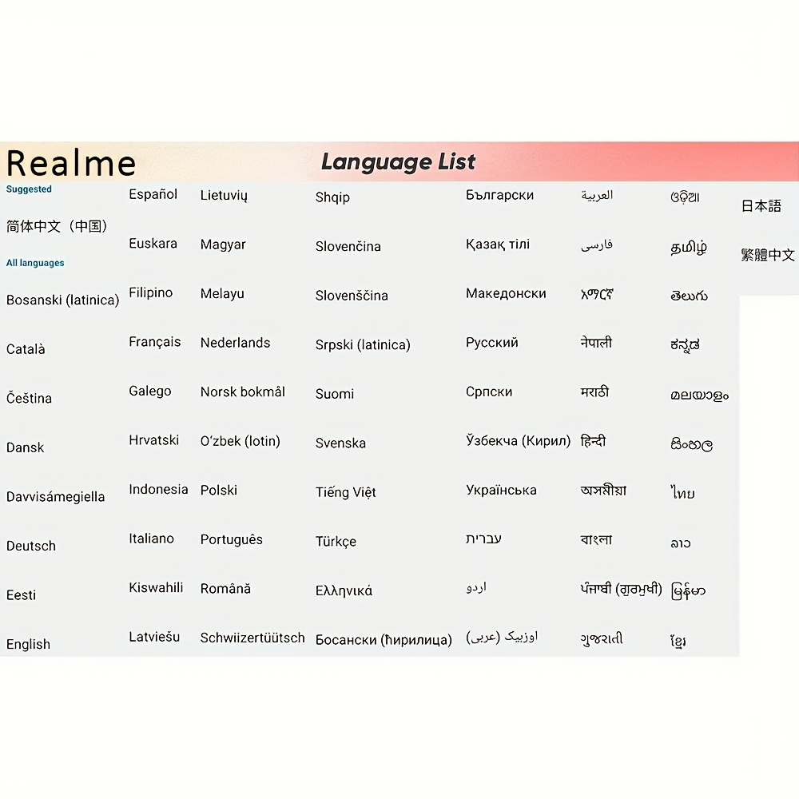Select Ελληνικά from the language list
This screenshot has width=799, height=799.
344,590
